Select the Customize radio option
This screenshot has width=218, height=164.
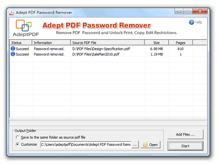pos(17,144)
